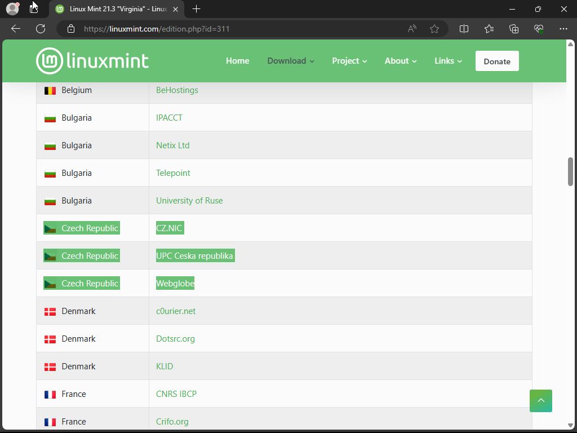This screenshot has width=577, height=433.
Task: Click the Linux Mint logo in header
Action: (x=92, y=61)
